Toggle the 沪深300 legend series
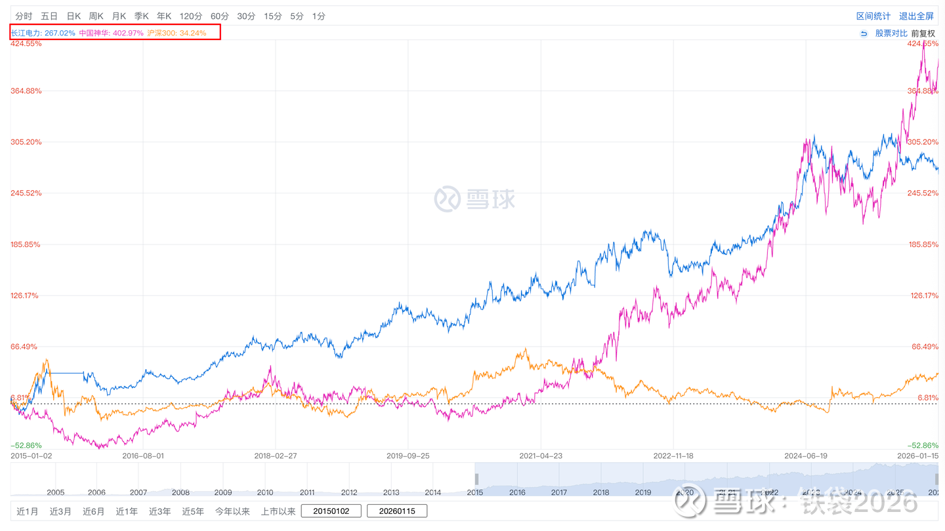 pyautogui.click(x=177, y=33)
